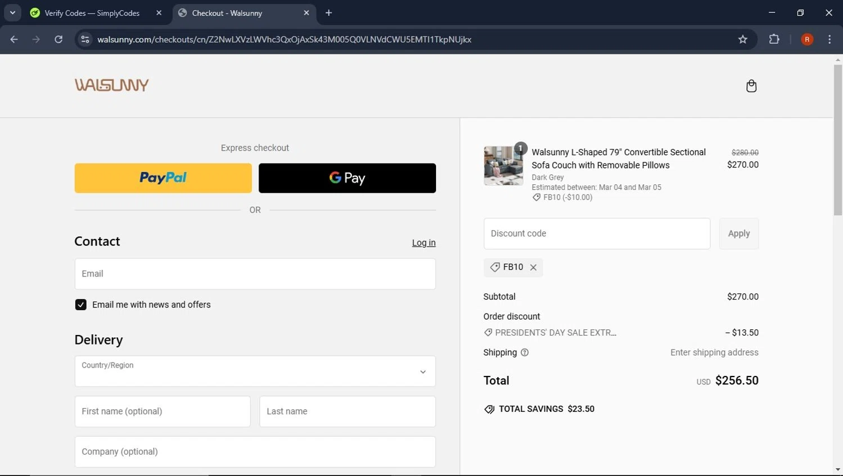Click the scrollbar down arrow
The height and width of the screenshot is (476, 843).
[838, 470]
